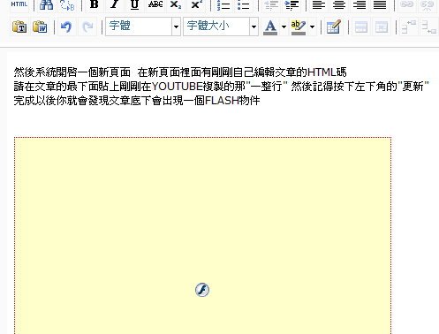Apply strikethrough with the ABC icon
The height and width of the screenshot is (334, 439).
pyautogui.click(x=155, y=4)
